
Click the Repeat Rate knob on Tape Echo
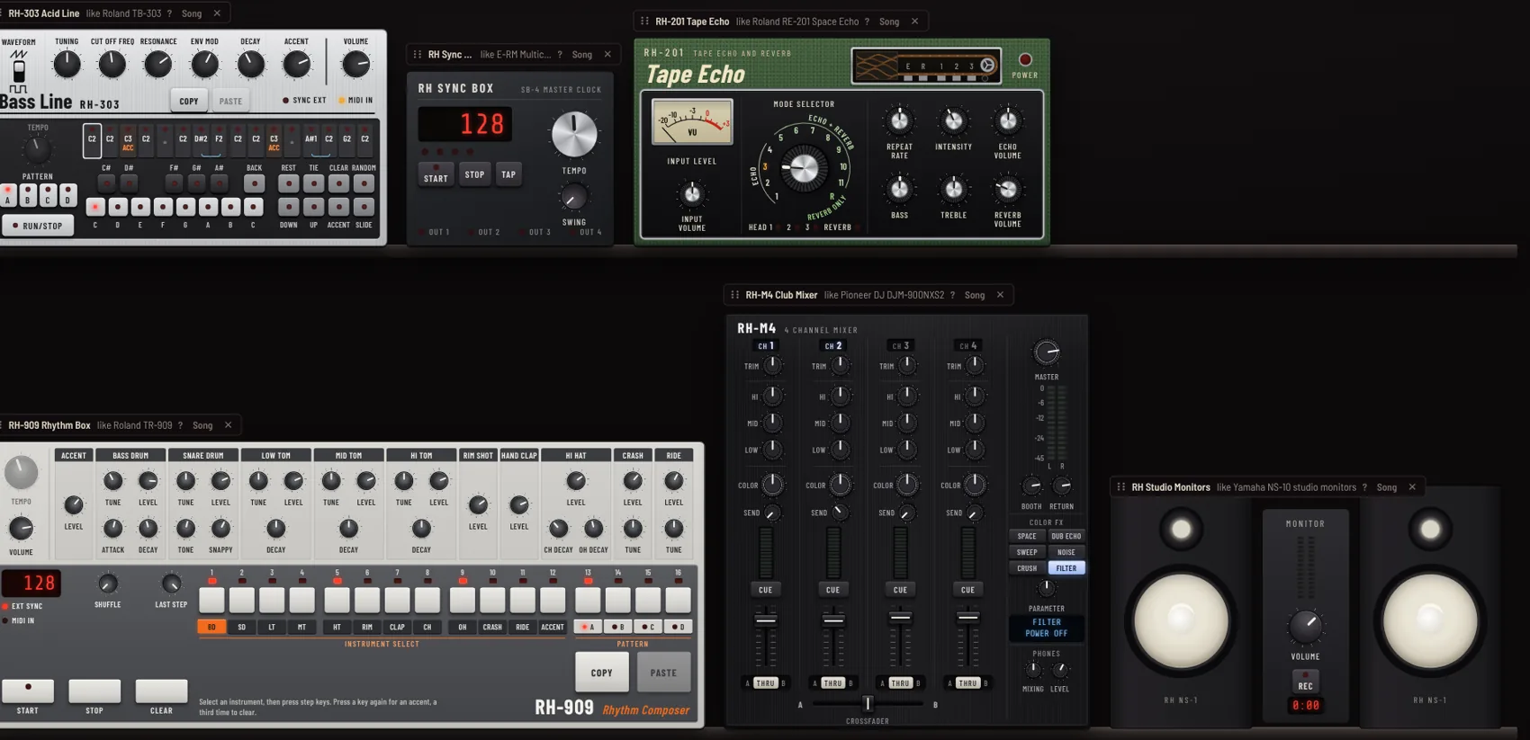[x=899, y=120]
